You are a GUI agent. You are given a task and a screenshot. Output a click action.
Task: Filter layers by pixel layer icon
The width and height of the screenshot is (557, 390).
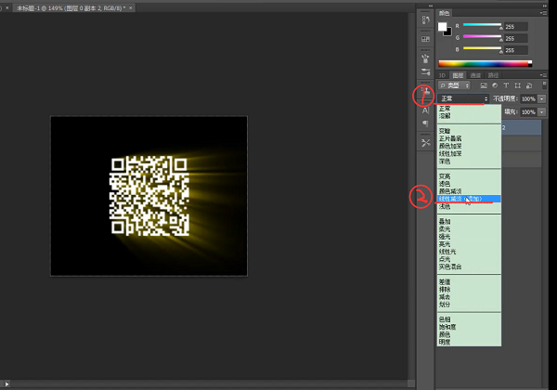(484, 85)
